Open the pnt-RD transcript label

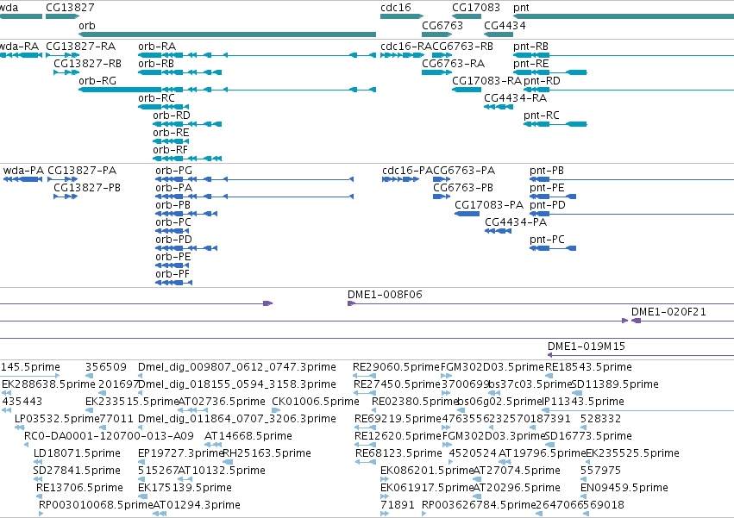[542, 81]
